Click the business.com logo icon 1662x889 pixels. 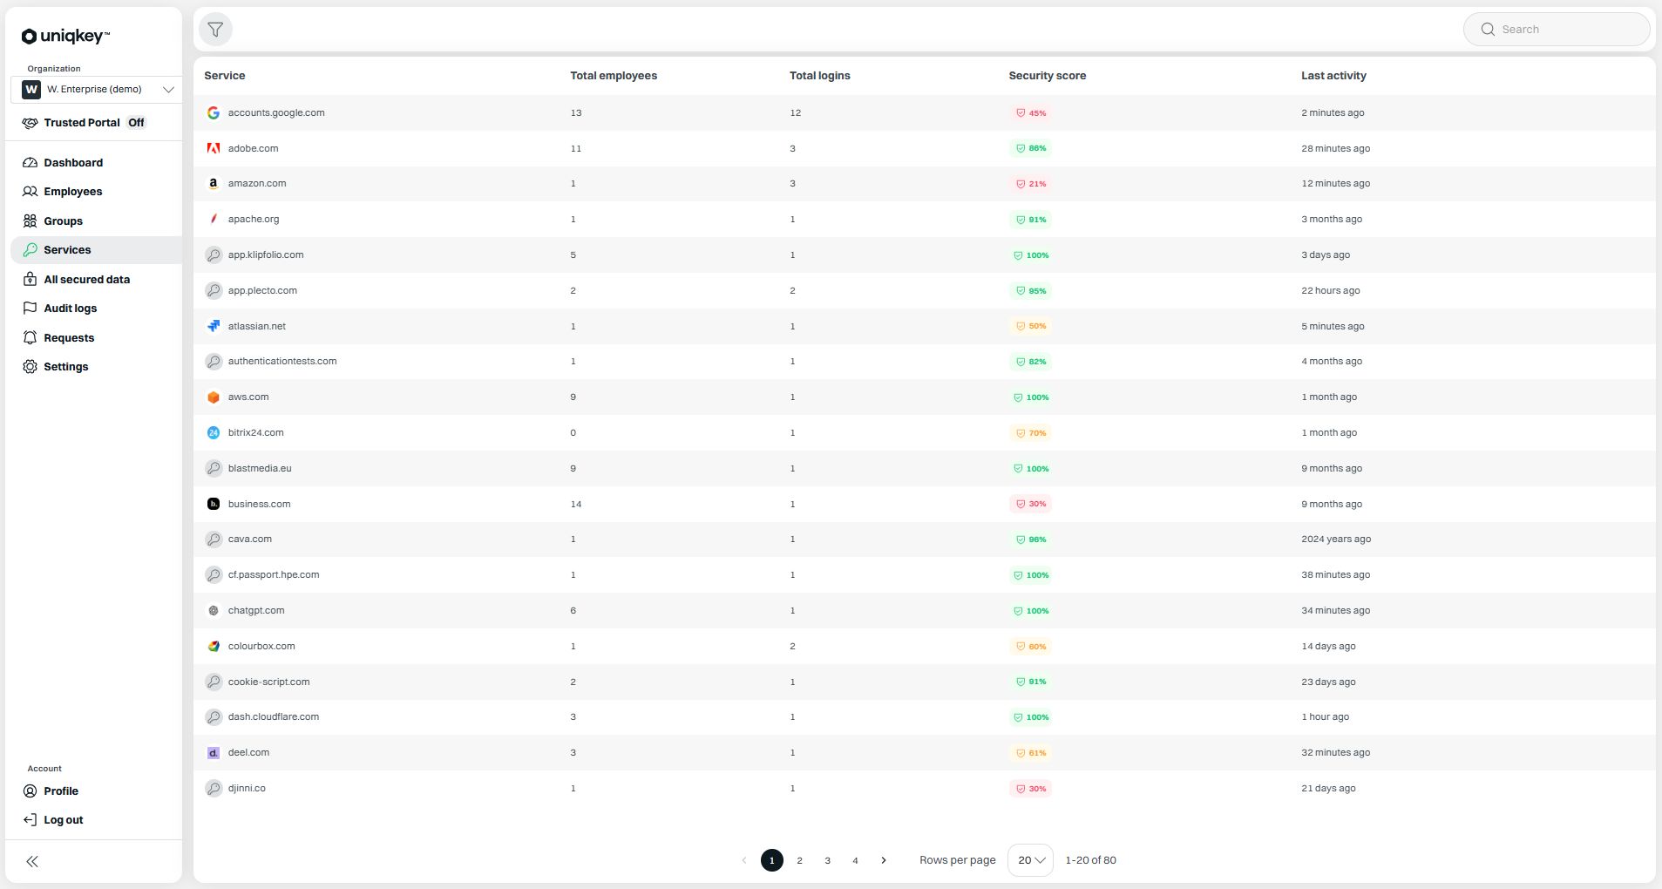click(214, 505)
